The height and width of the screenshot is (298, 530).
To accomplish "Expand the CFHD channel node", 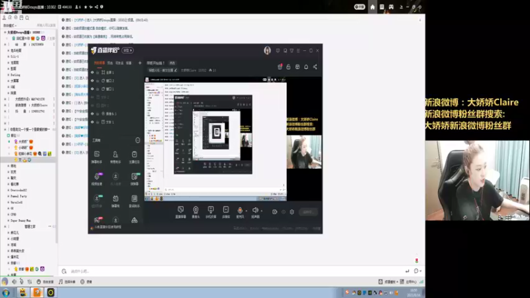I will (x=9, y=215).
